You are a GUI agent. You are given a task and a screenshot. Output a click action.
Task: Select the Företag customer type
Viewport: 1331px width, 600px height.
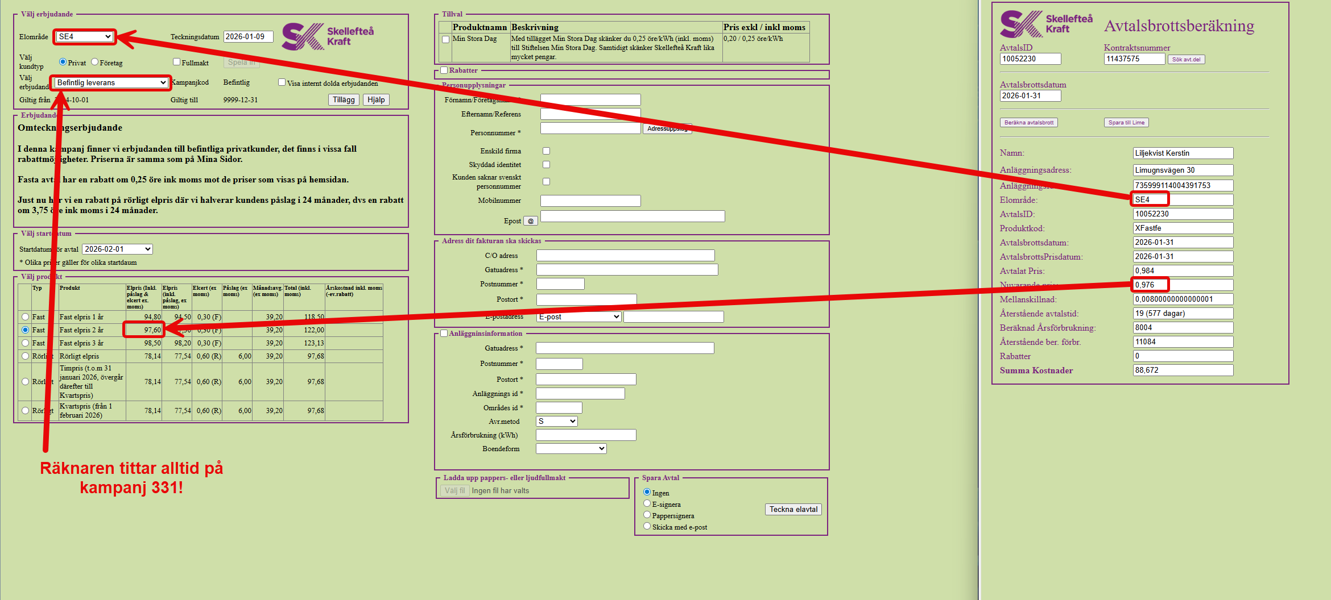[x=95, y=62]
